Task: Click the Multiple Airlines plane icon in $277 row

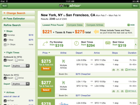Action: [x=63, y=83]
